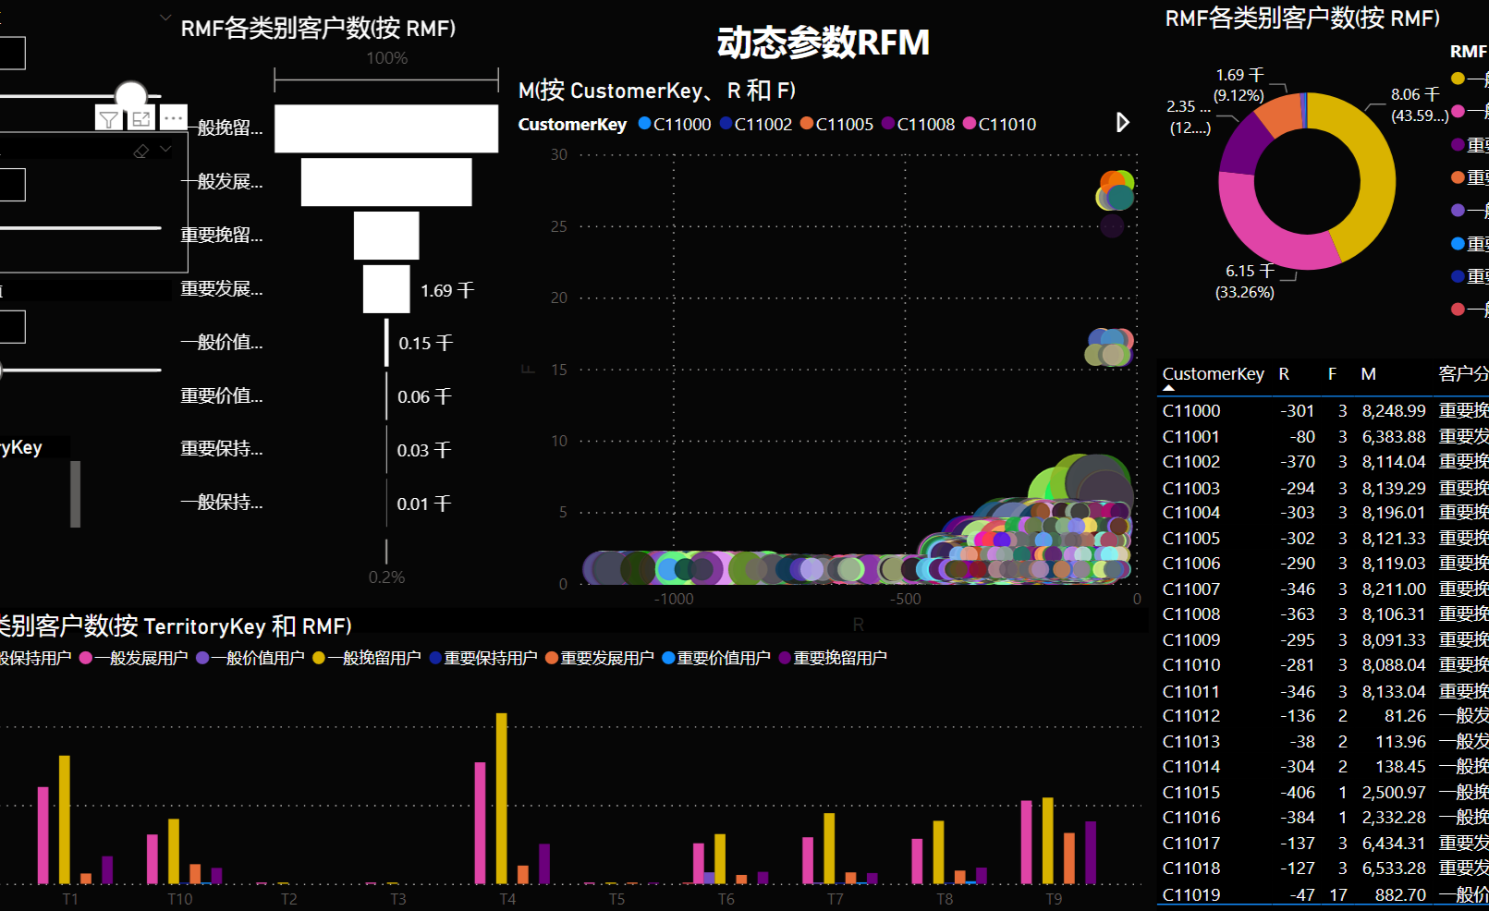The height and width of the screenshot is (911, 1489).
Task: Select the filter icon on the slicer toolbar
Action: 109,118
